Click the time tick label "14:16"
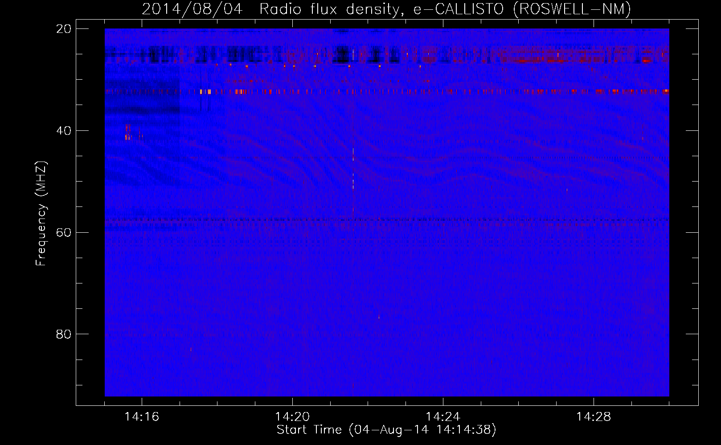The width and height of the screenshot is (721, 445). pyautogui.click(x=142, y=417)
